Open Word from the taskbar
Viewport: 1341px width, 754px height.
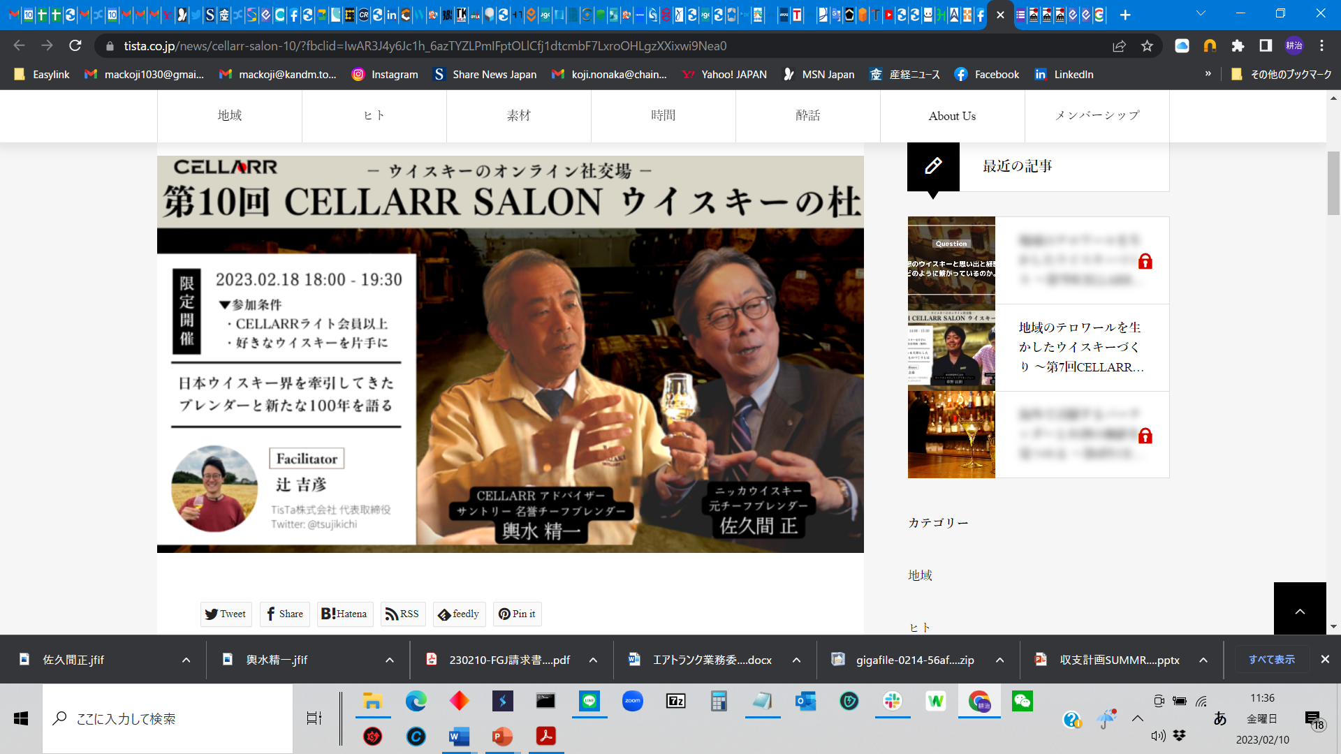pos(459,736)
